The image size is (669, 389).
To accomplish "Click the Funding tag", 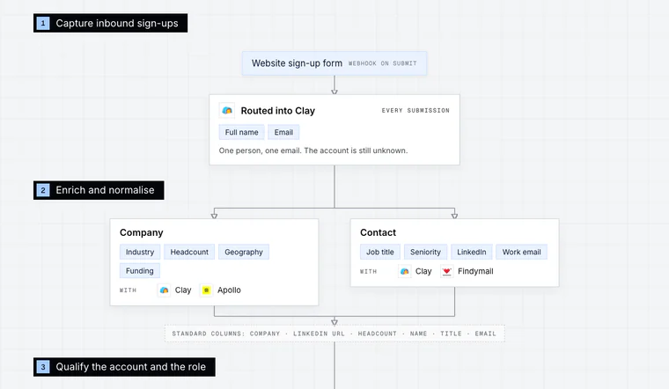I will pyautogui.click(x=139, y=271).
